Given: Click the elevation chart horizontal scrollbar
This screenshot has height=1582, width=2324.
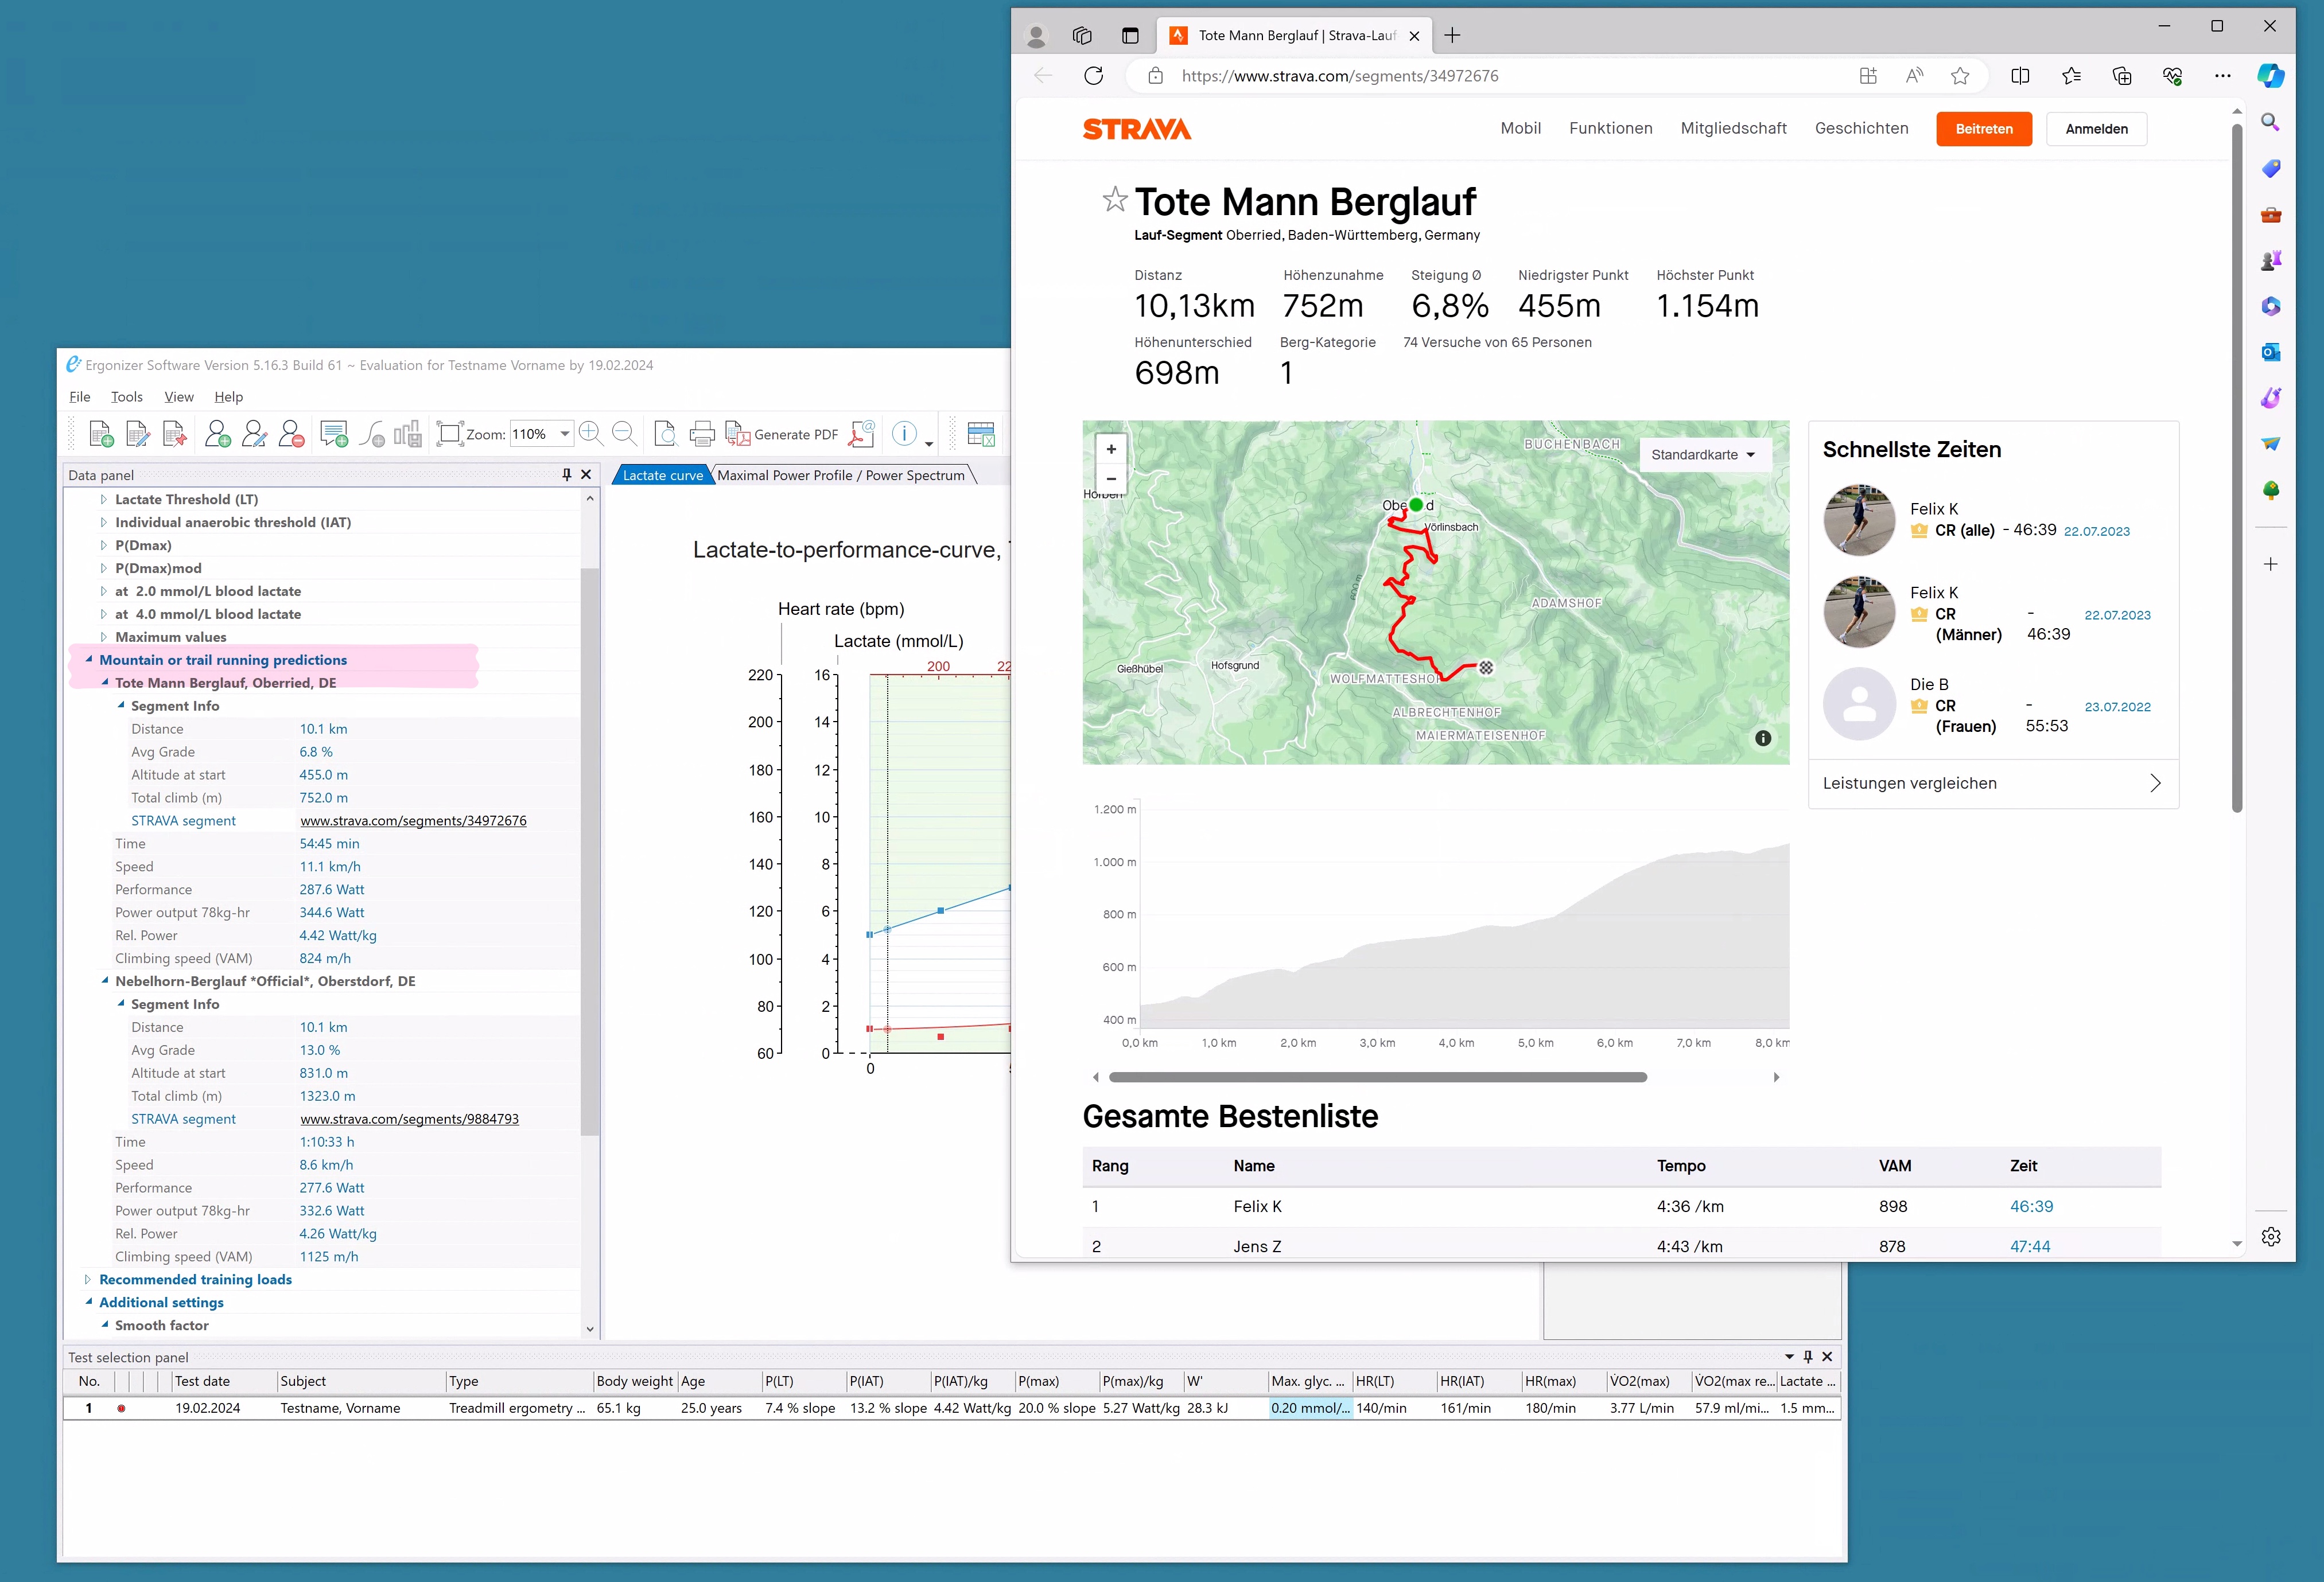Looking at the screenshot, I should [1377, 1077].
